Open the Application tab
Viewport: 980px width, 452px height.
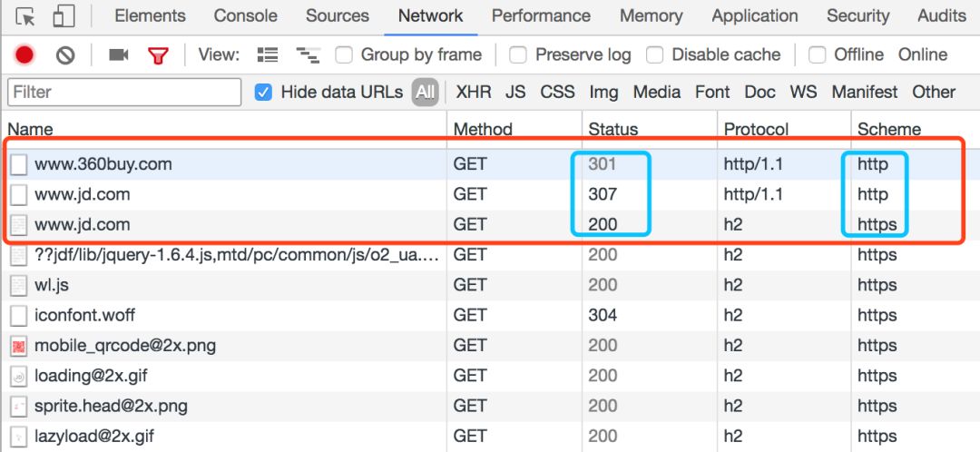(755, 16)
